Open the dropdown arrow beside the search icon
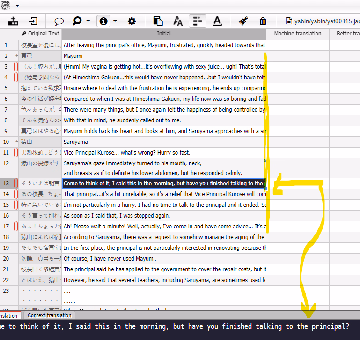The height and width of the screenshot is (340, 360). 88,21
